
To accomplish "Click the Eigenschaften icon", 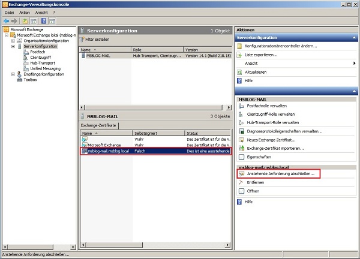I will pos(241,157).
